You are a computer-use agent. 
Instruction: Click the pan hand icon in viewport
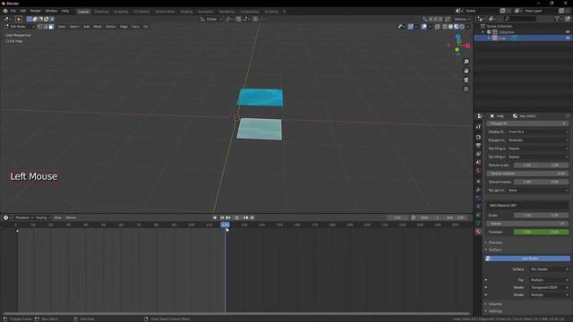pos(466,71)
